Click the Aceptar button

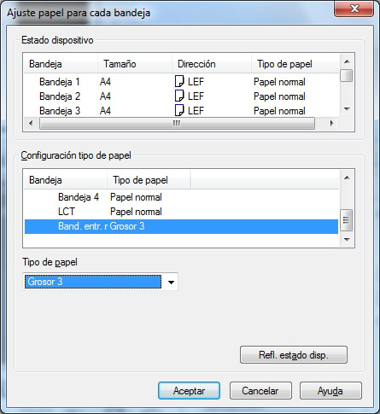point(189,391)
